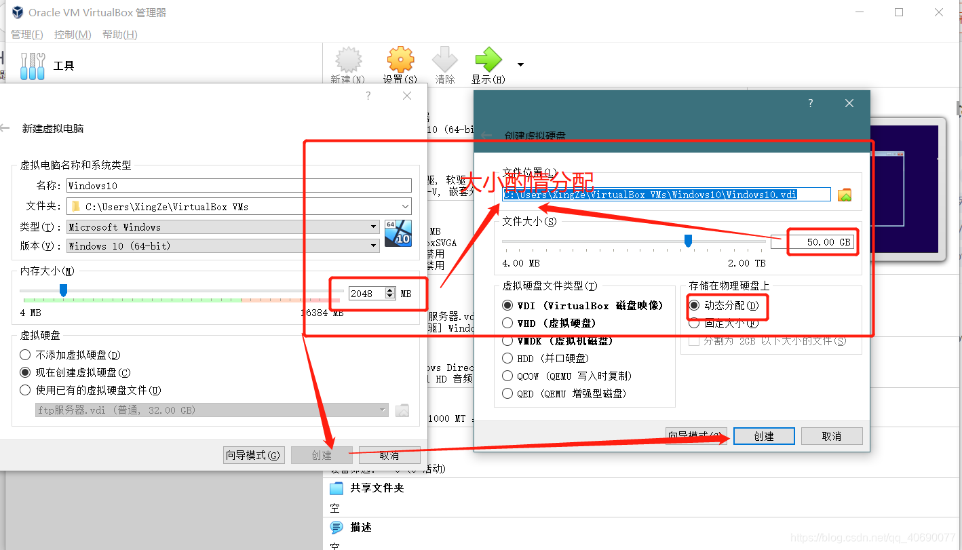Screen dimensions: 962x550
Task: Click the help question mark in 新建虚拟电脑 dialog
Action: click(368, 96)
